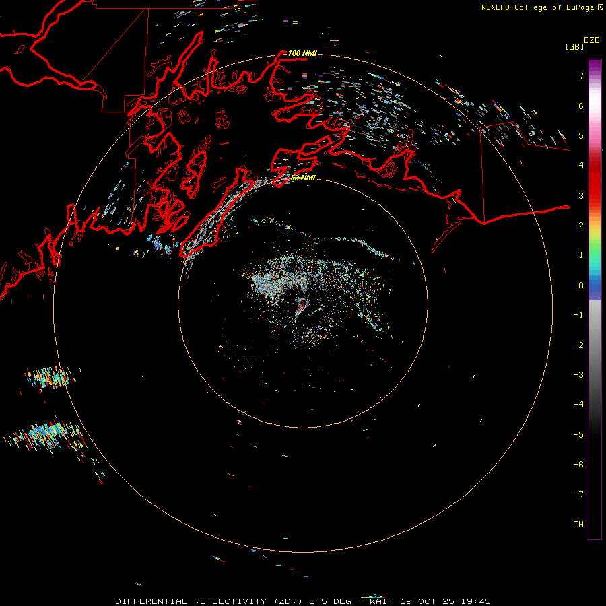Click the [dB] unit label
The image size is (606, 606).
[x=575, y=46]
